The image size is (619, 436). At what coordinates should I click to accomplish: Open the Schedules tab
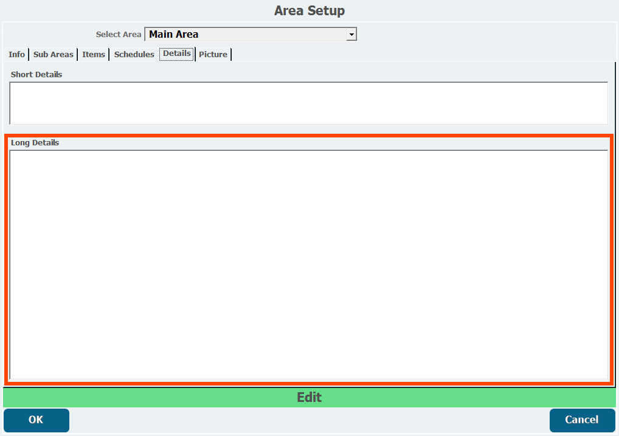[134, 55]
